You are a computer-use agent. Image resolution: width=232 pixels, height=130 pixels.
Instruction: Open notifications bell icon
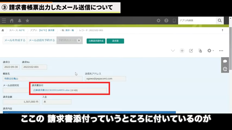point(20,21)
